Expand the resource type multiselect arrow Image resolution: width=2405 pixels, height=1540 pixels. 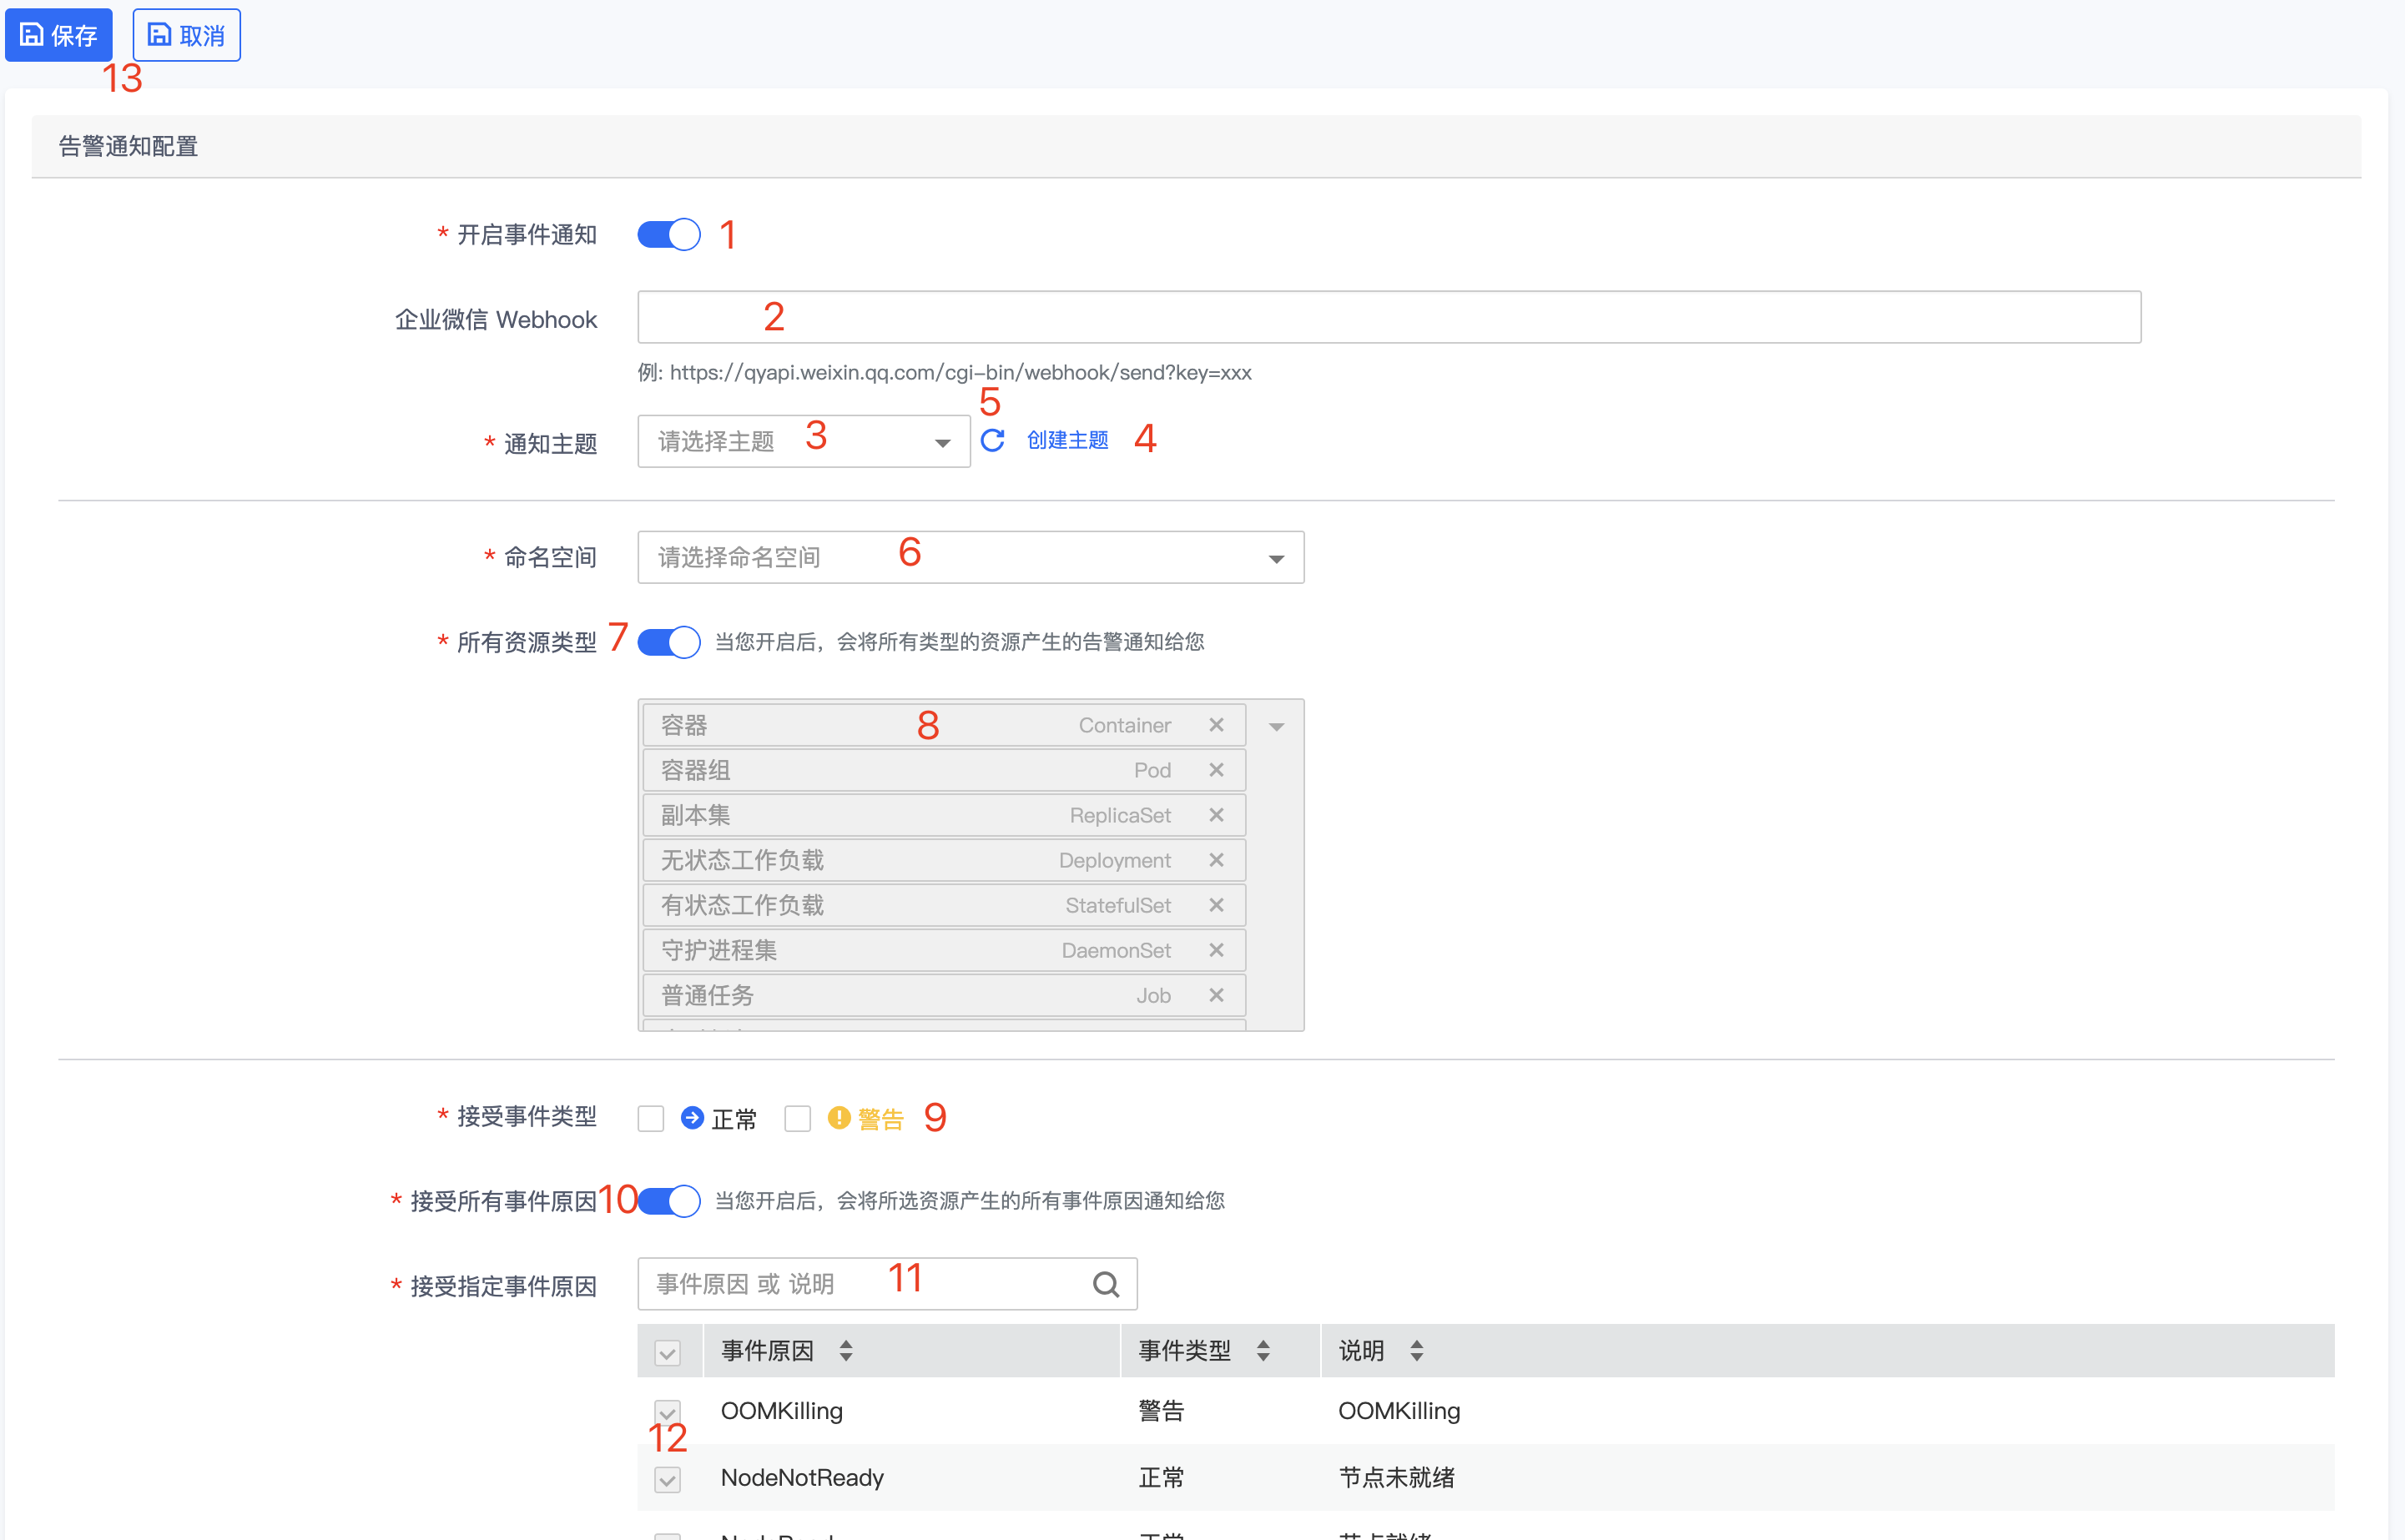point(1277,727)
